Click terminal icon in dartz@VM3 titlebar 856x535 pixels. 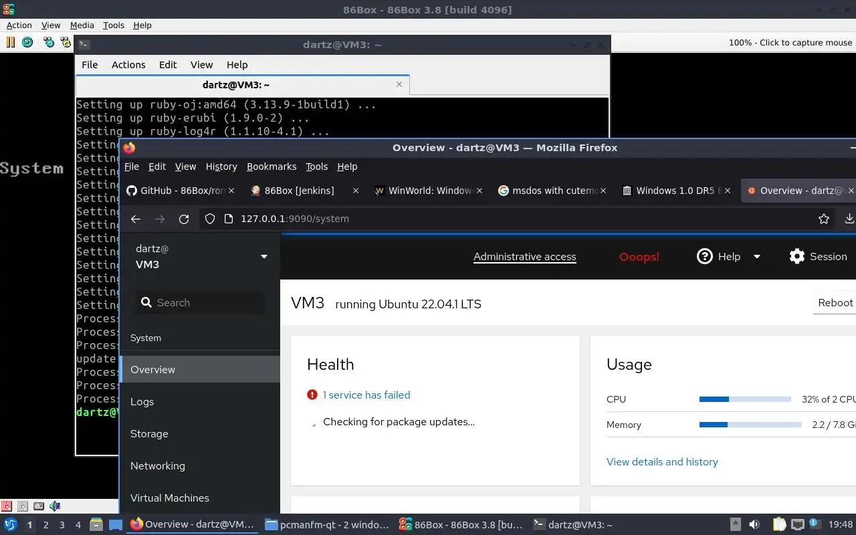coord(84,45)
